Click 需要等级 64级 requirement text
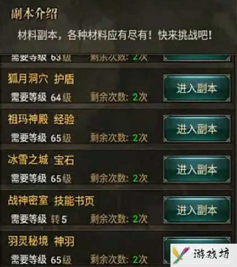 tap(41, 97)
